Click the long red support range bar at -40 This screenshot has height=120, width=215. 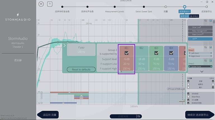click(69, 92)
